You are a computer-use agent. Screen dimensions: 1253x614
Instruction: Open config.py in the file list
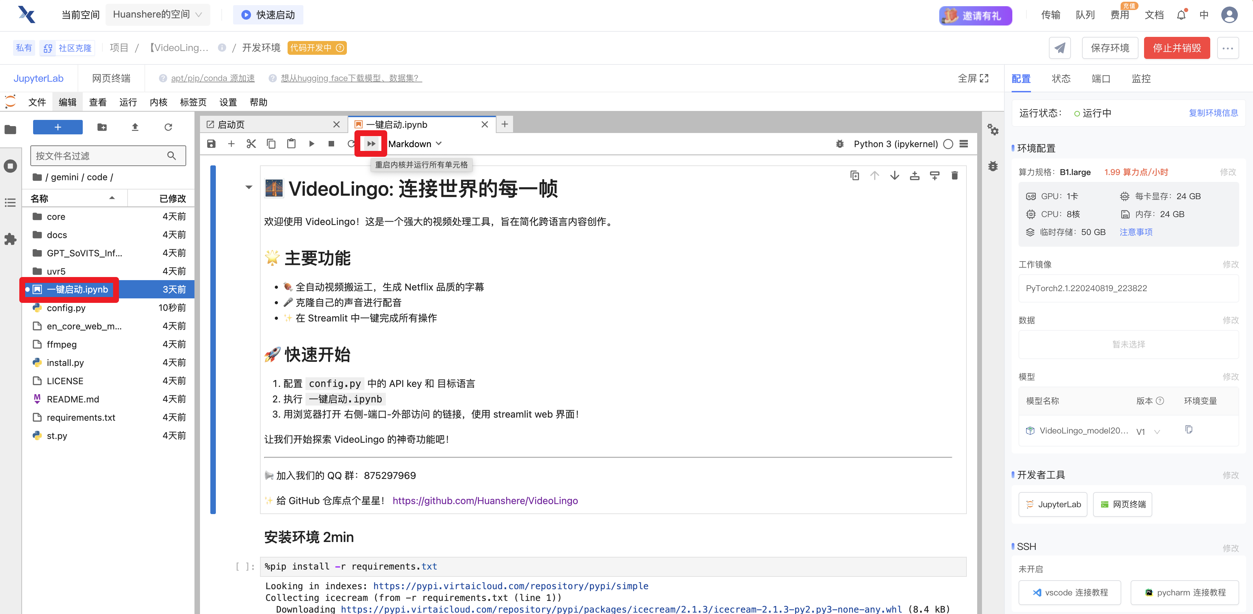(109, 308)
